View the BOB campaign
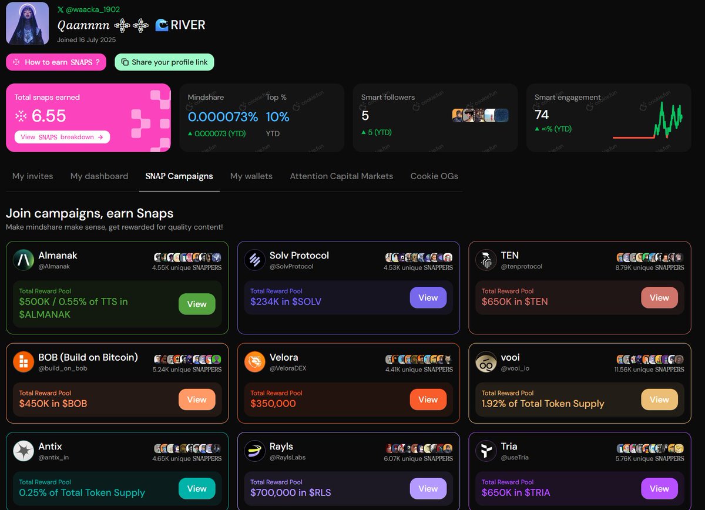 pos(197,400)
